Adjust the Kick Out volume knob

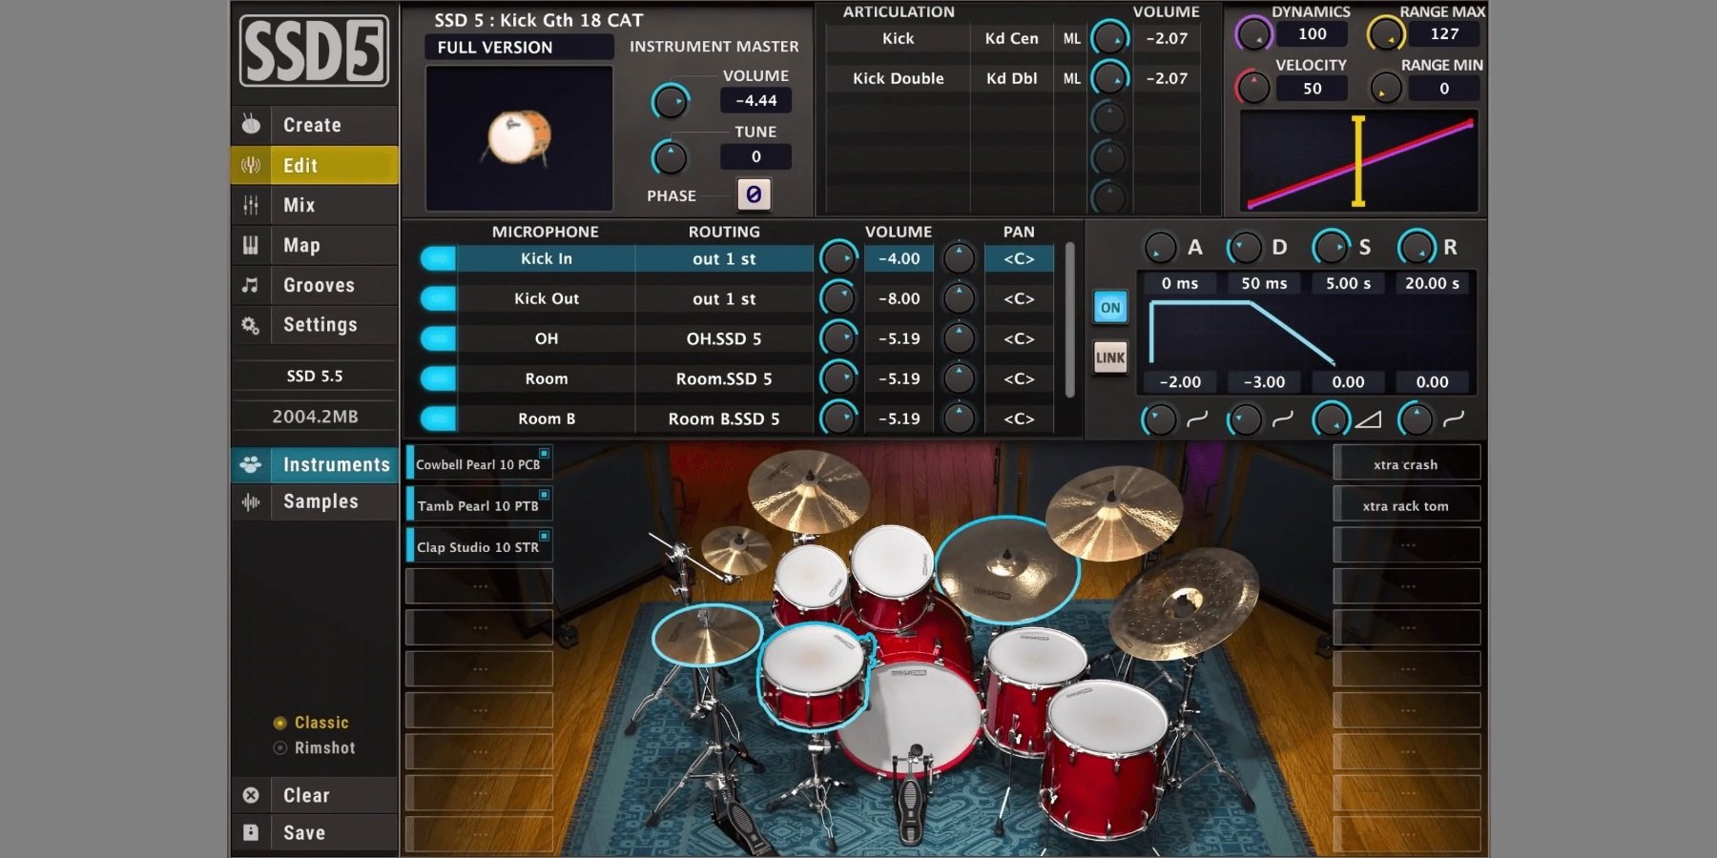(x=838, y=297)
